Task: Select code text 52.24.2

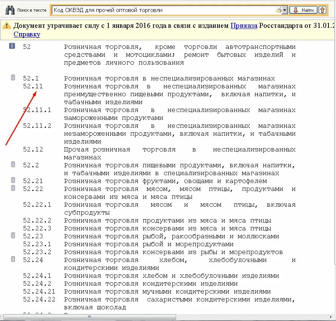Action: (37, 283)
